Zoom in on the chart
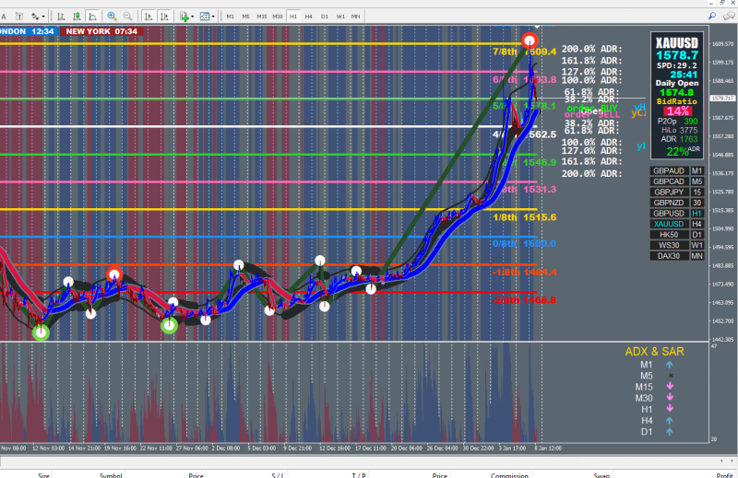The image size is (738, 478). tap(112, 17)
